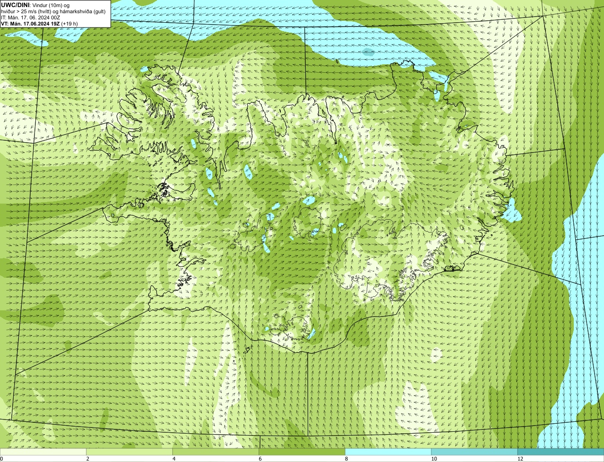Click the '10' label on the color scale
This screenshot has width=604, height=462.
click(433, 459)
